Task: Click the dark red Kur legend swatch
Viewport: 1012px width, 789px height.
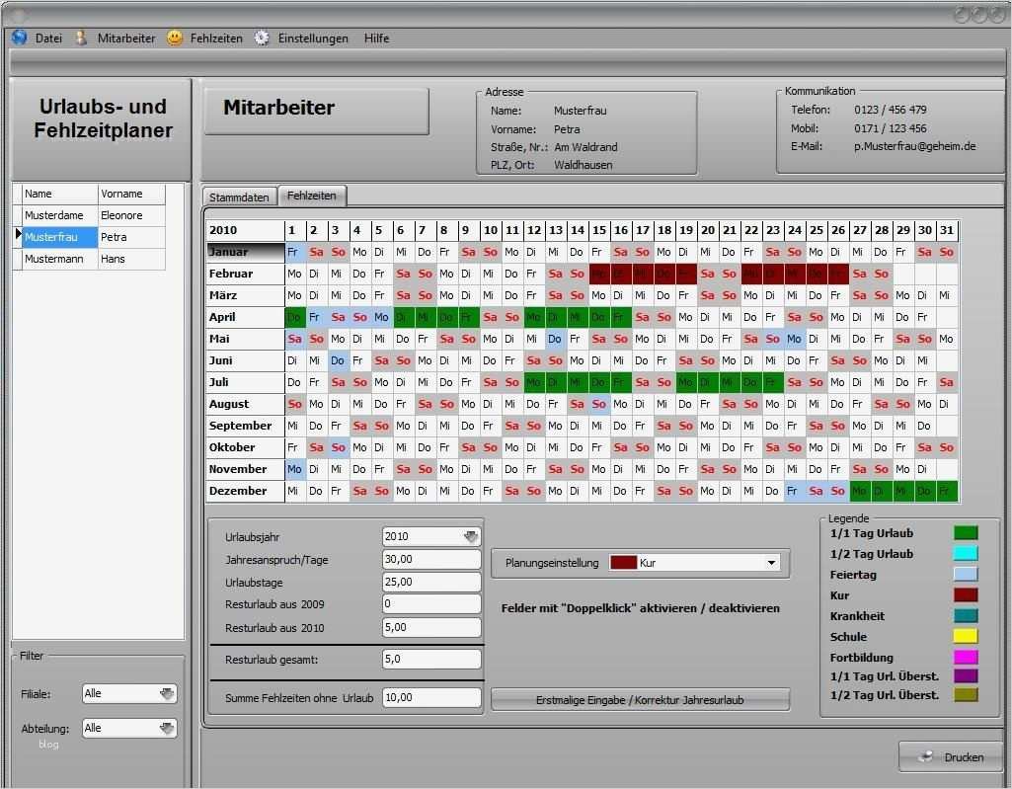Action: [x=966, y=594]
